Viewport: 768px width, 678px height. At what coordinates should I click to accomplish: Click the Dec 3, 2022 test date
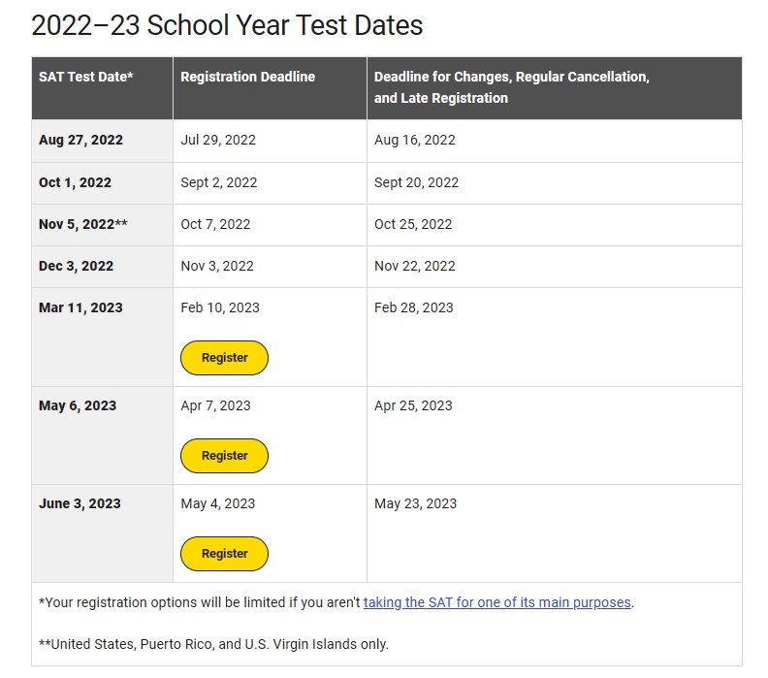click(76, 266)
